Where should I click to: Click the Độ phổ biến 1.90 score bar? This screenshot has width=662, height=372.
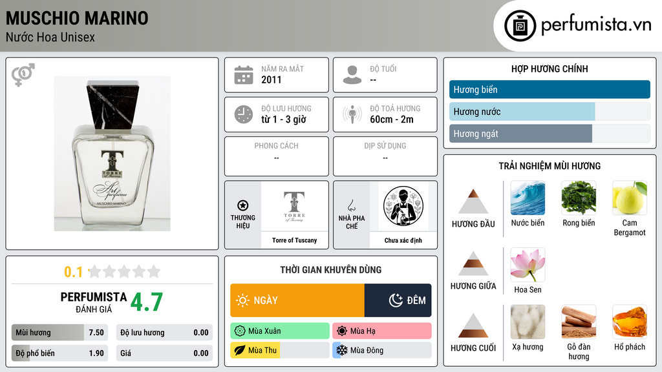pos(59,353)
